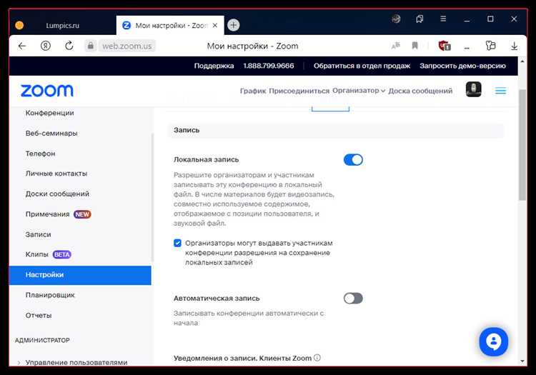This screenshot has height=375, width=536.
Task: Click the Запись section header
Action: 335,131
